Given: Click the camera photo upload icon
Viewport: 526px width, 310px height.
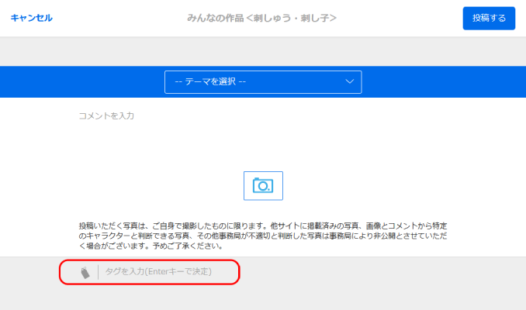Looking at the screenshot, I should [x=263, y=186].
